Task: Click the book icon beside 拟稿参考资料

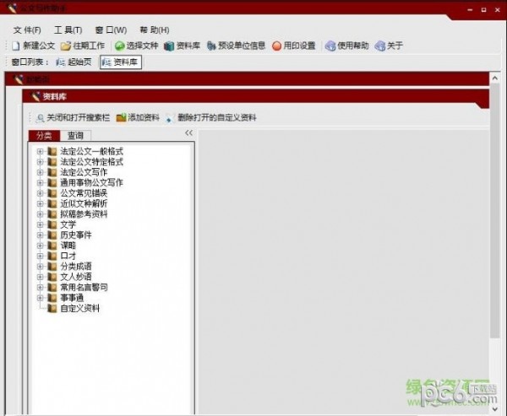Action: pos(52,213)
